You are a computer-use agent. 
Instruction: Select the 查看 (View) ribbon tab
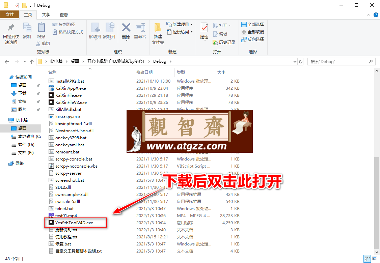pyautogui.click(x=64, y=15)
